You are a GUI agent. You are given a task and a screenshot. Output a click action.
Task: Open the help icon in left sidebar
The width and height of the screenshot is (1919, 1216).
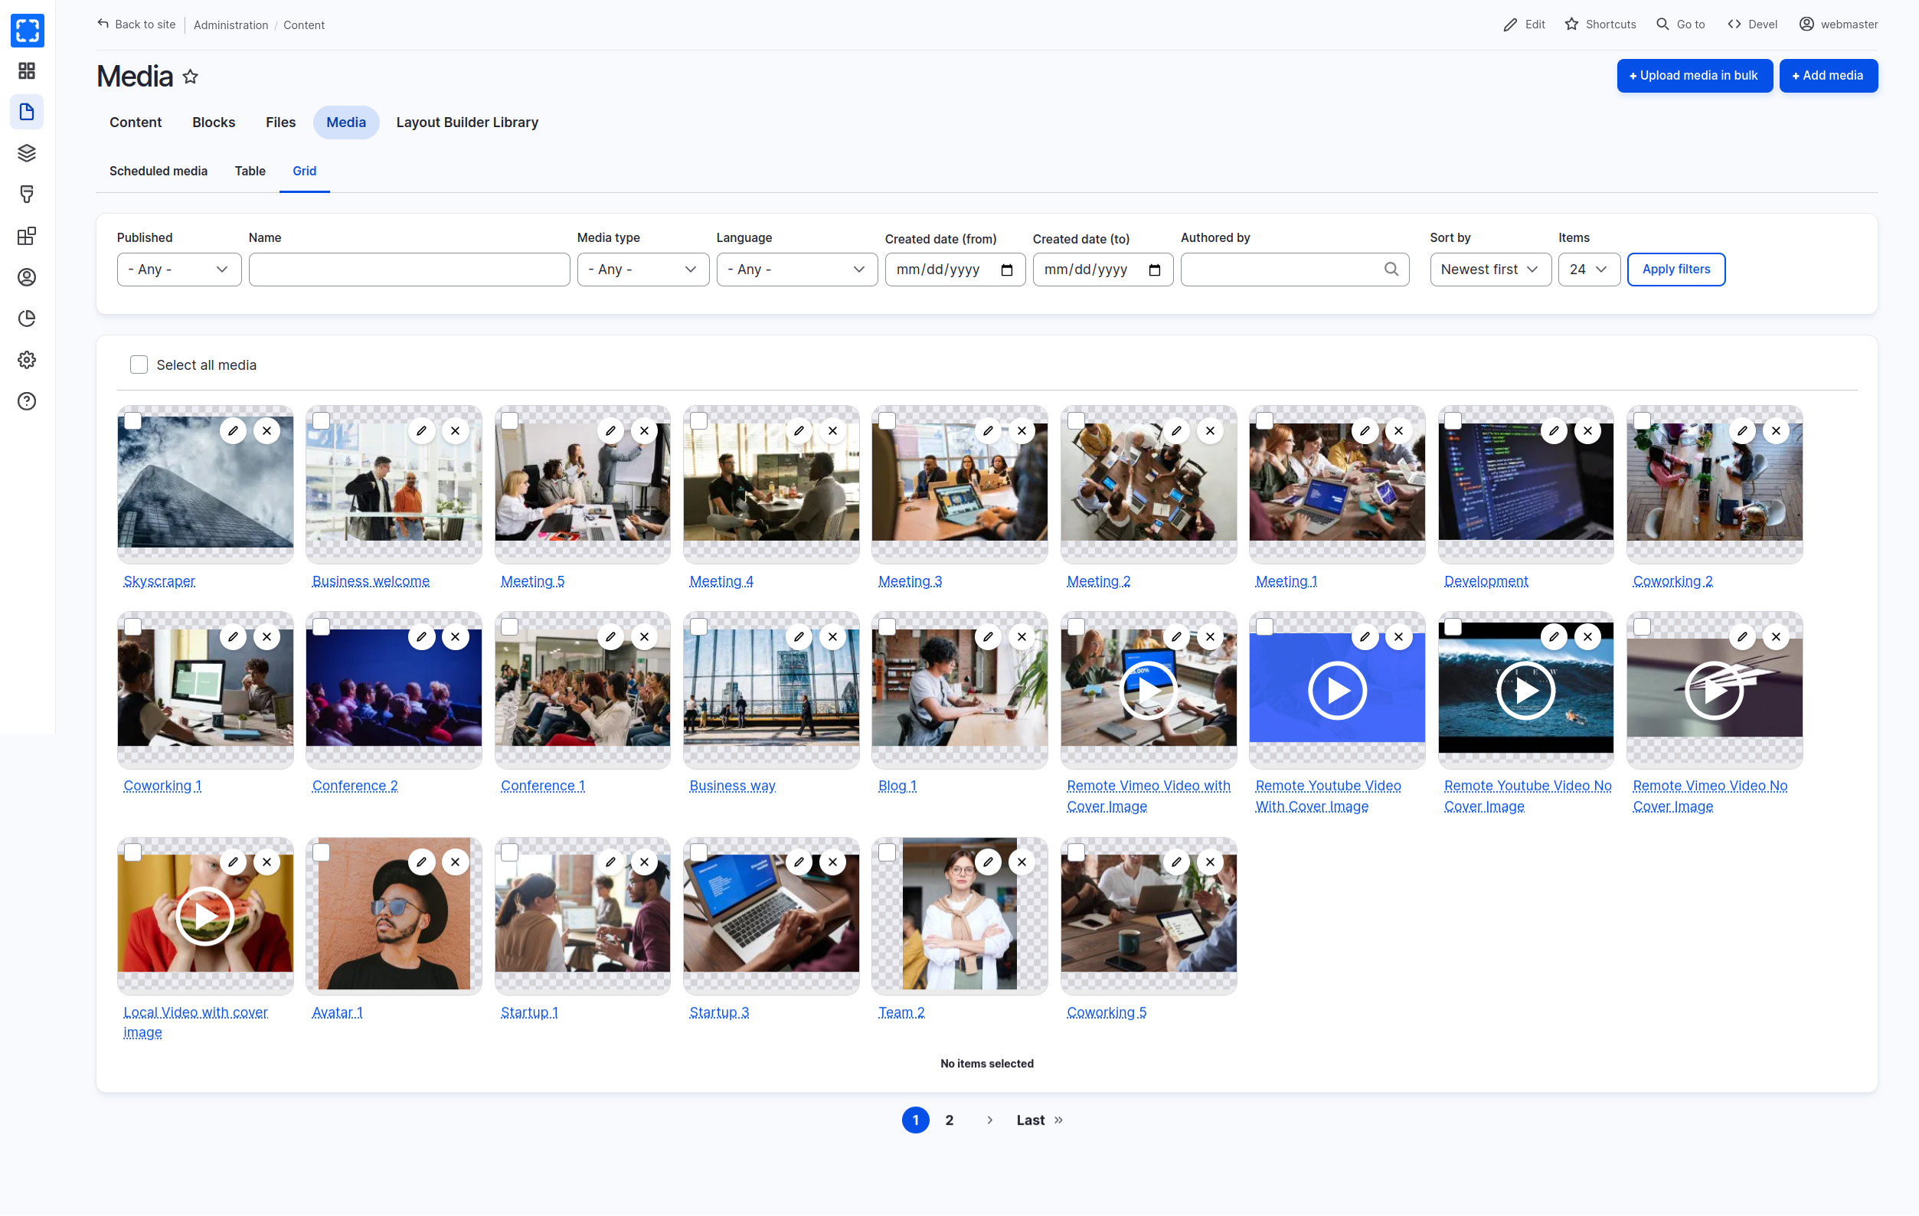click(27, 401)
